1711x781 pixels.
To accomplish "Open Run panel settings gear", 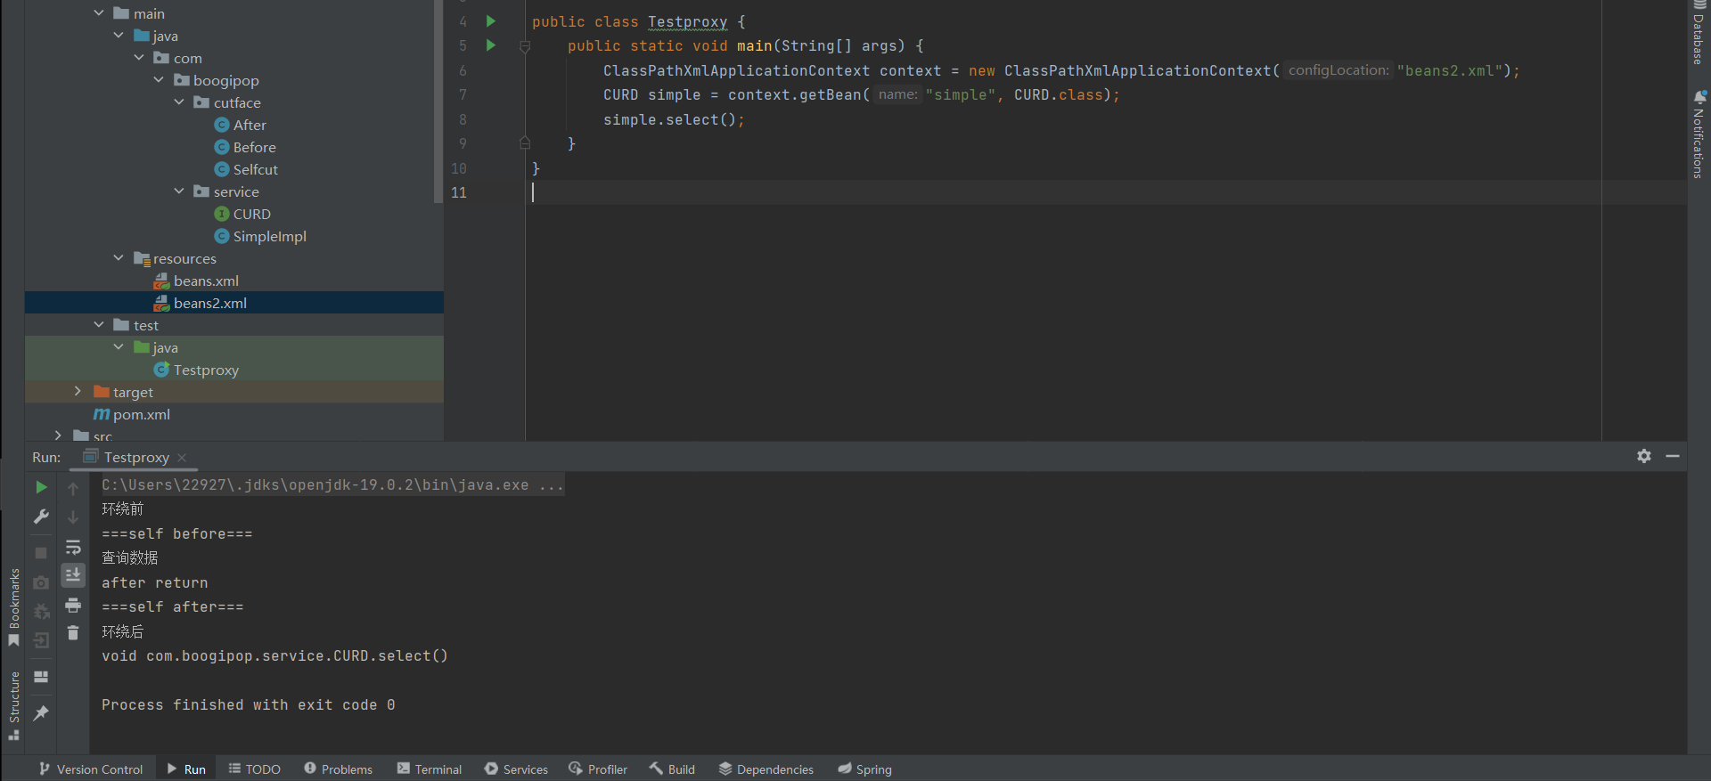I will pos(1644,456).
